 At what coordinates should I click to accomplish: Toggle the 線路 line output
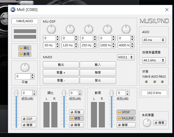(76, 118)
